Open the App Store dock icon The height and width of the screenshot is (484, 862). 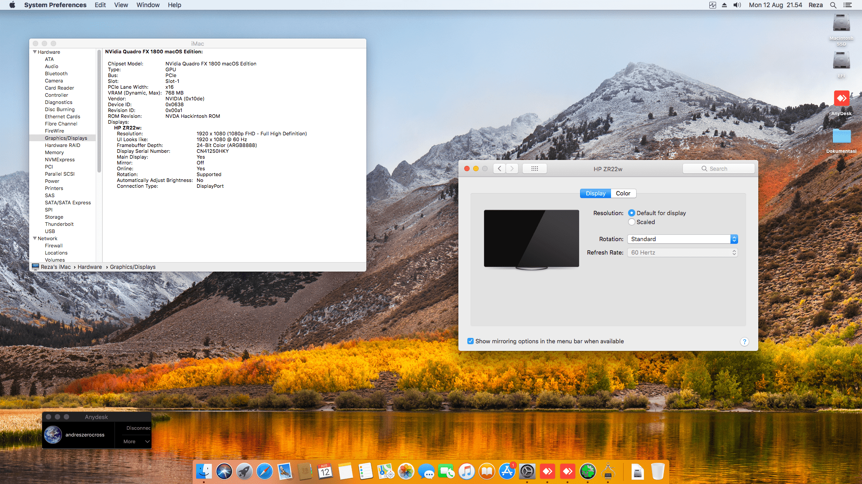[507, 471]
